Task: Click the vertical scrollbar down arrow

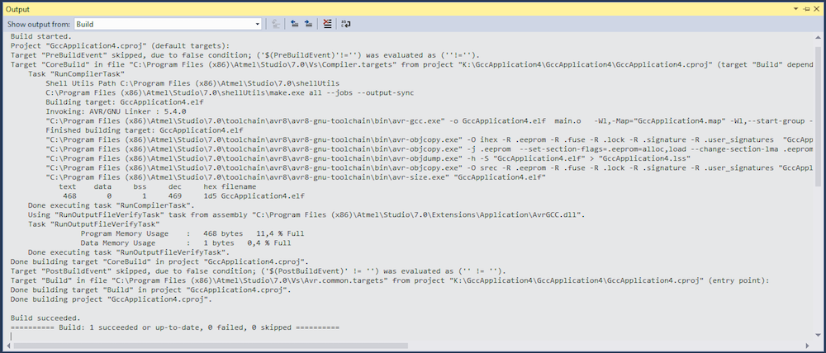Action: [x=818, y=336]
